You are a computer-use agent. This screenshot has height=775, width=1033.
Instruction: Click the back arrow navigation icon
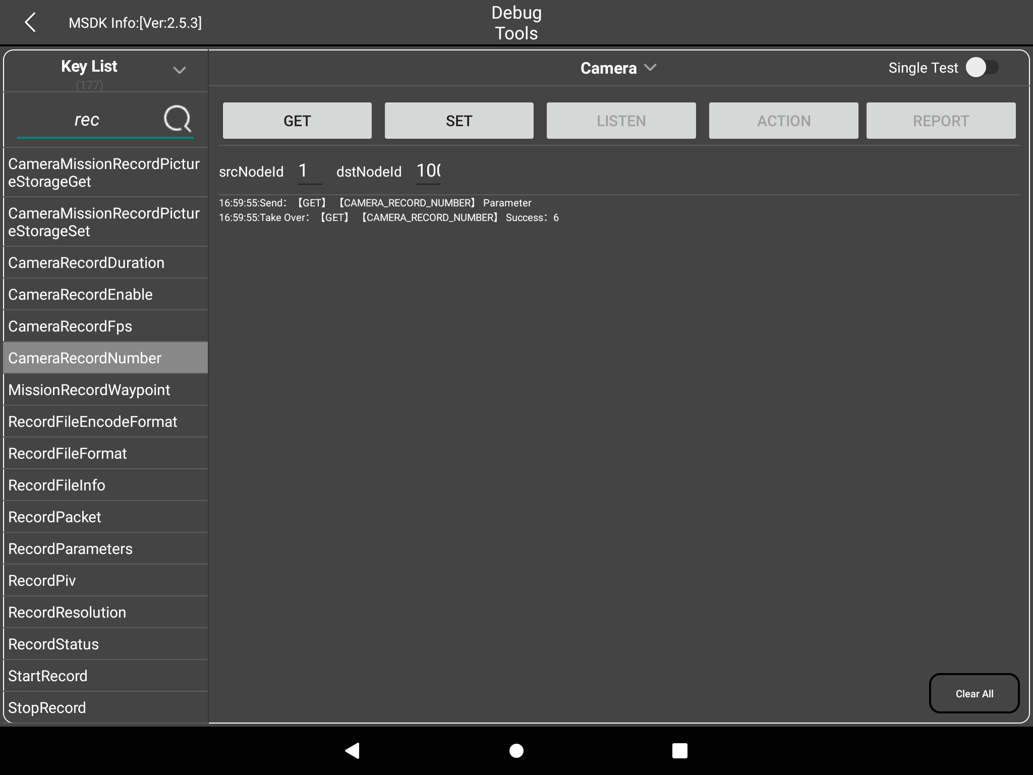[x=29, y=23]
